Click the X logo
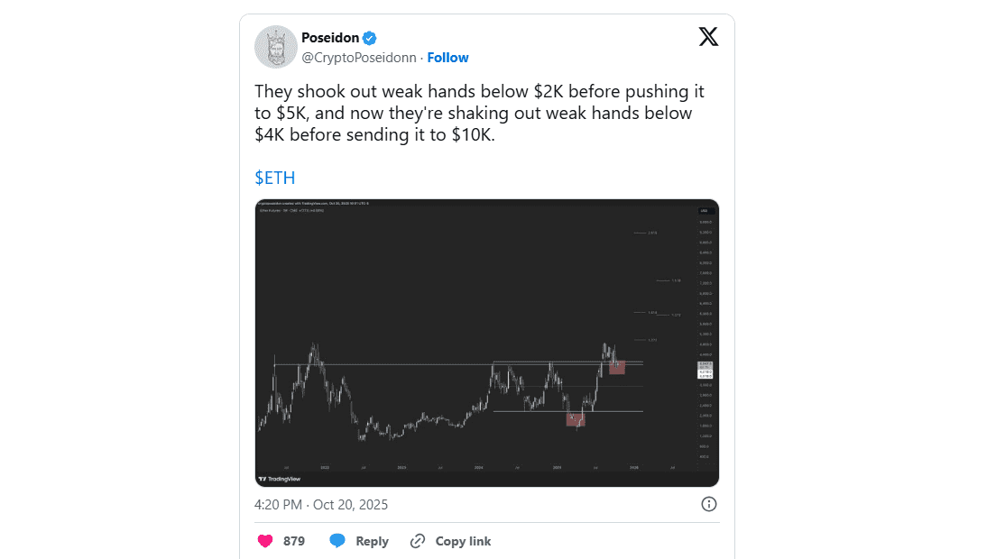This screenshot has height=559, width=996. (708, 37)
